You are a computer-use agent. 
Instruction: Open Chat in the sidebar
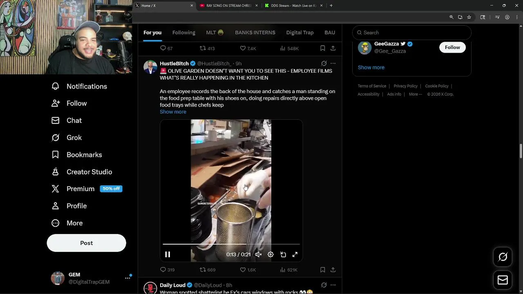tap(67, 120)
